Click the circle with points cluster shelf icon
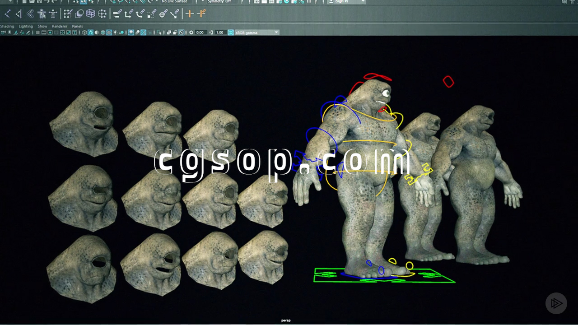The image size is (578, 325). [x=103, y=14]
